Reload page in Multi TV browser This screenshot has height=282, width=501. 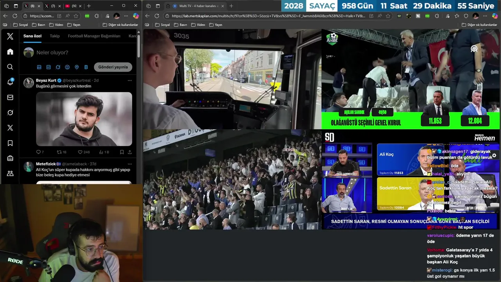(x=157, y=16)
